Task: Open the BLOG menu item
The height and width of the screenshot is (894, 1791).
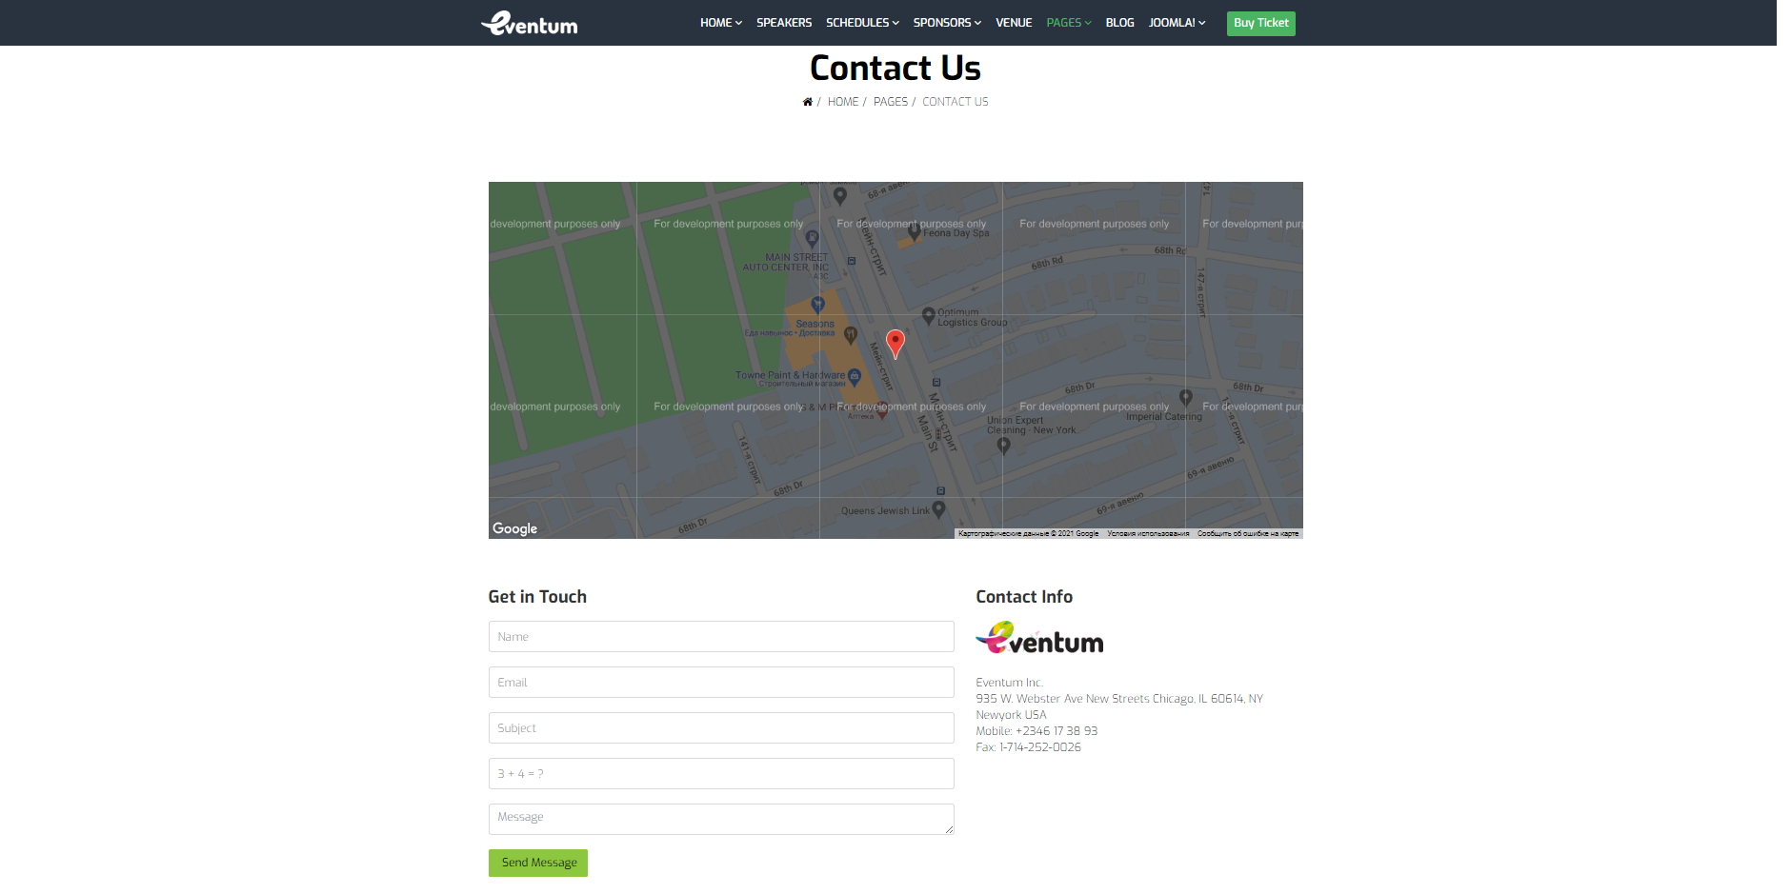Action: pos(1119,23)
